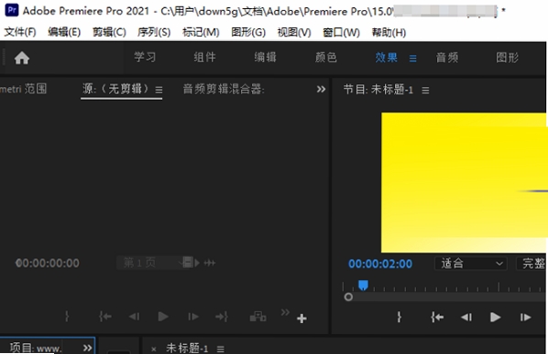The image size is (548, 354).
Task: Open the 序列(S) menu
Action: tap(154, 32)
